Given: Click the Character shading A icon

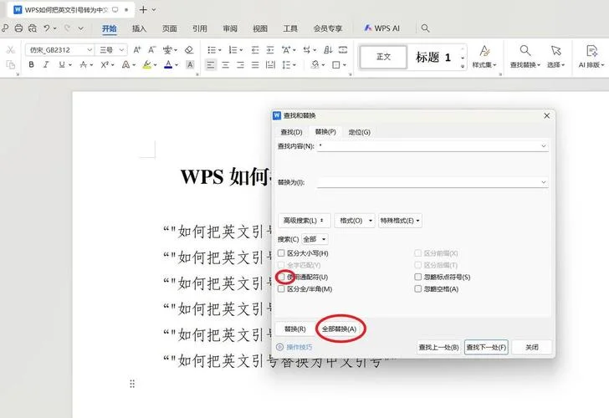Looking at the screenshot, I should (x=190, y=65).
